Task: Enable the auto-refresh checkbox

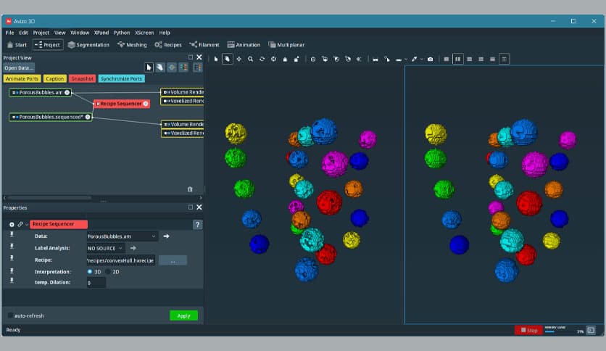Action: 10,315
